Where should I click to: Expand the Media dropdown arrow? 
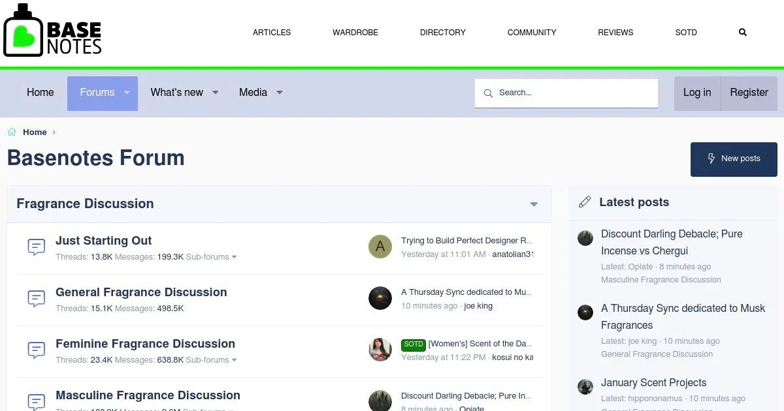(280, 93)
